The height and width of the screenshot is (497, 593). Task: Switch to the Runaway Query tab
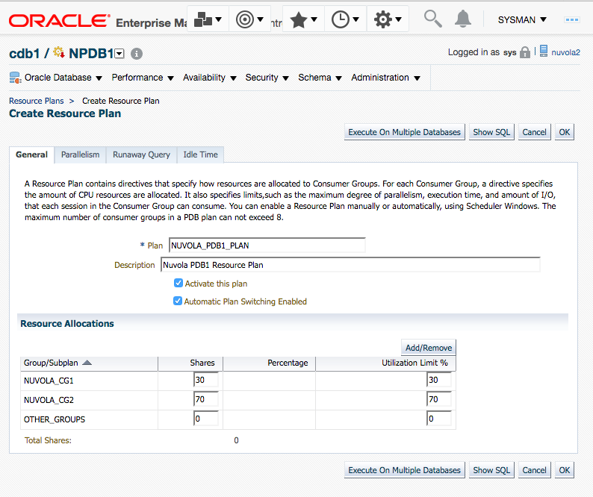pyautogui.click(x=141, y=154)
